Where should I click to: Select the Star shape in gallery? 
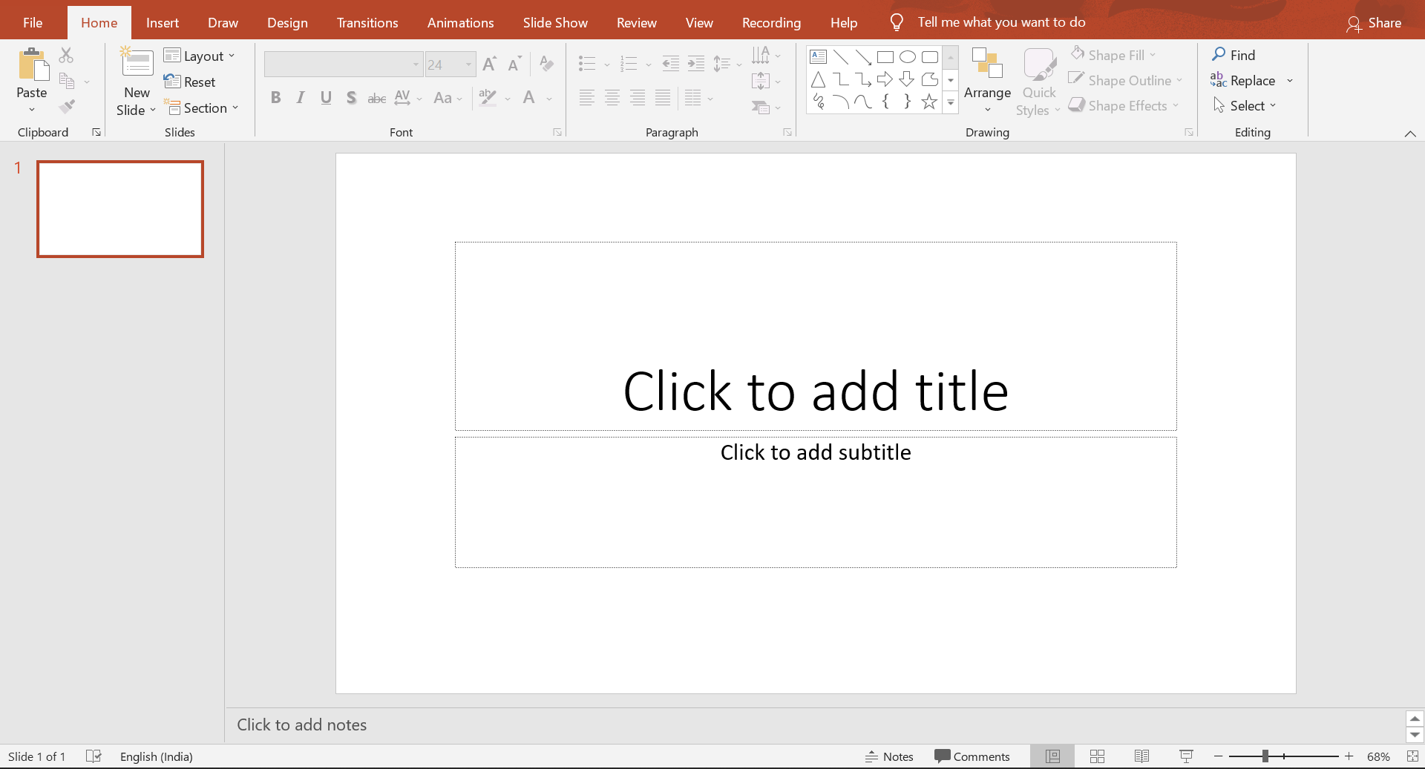click(x=929, y=102)
